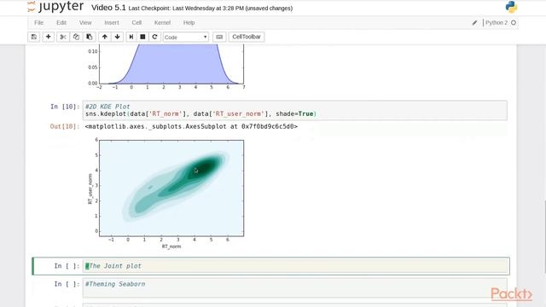
Task: Open the Insert menu
Action: tap(112, 23)
